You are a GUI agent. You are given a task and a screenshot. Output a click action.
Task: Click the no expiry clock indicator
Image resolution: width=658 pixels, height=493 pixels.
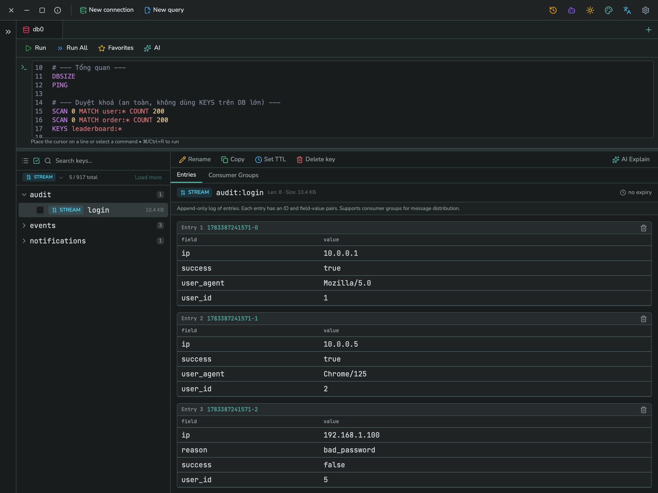(x=635, y=192)
